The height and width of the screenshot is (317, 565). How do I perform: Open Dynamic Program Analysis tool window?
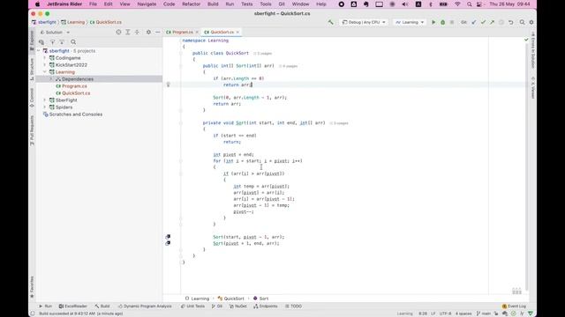tap(145, 306)
